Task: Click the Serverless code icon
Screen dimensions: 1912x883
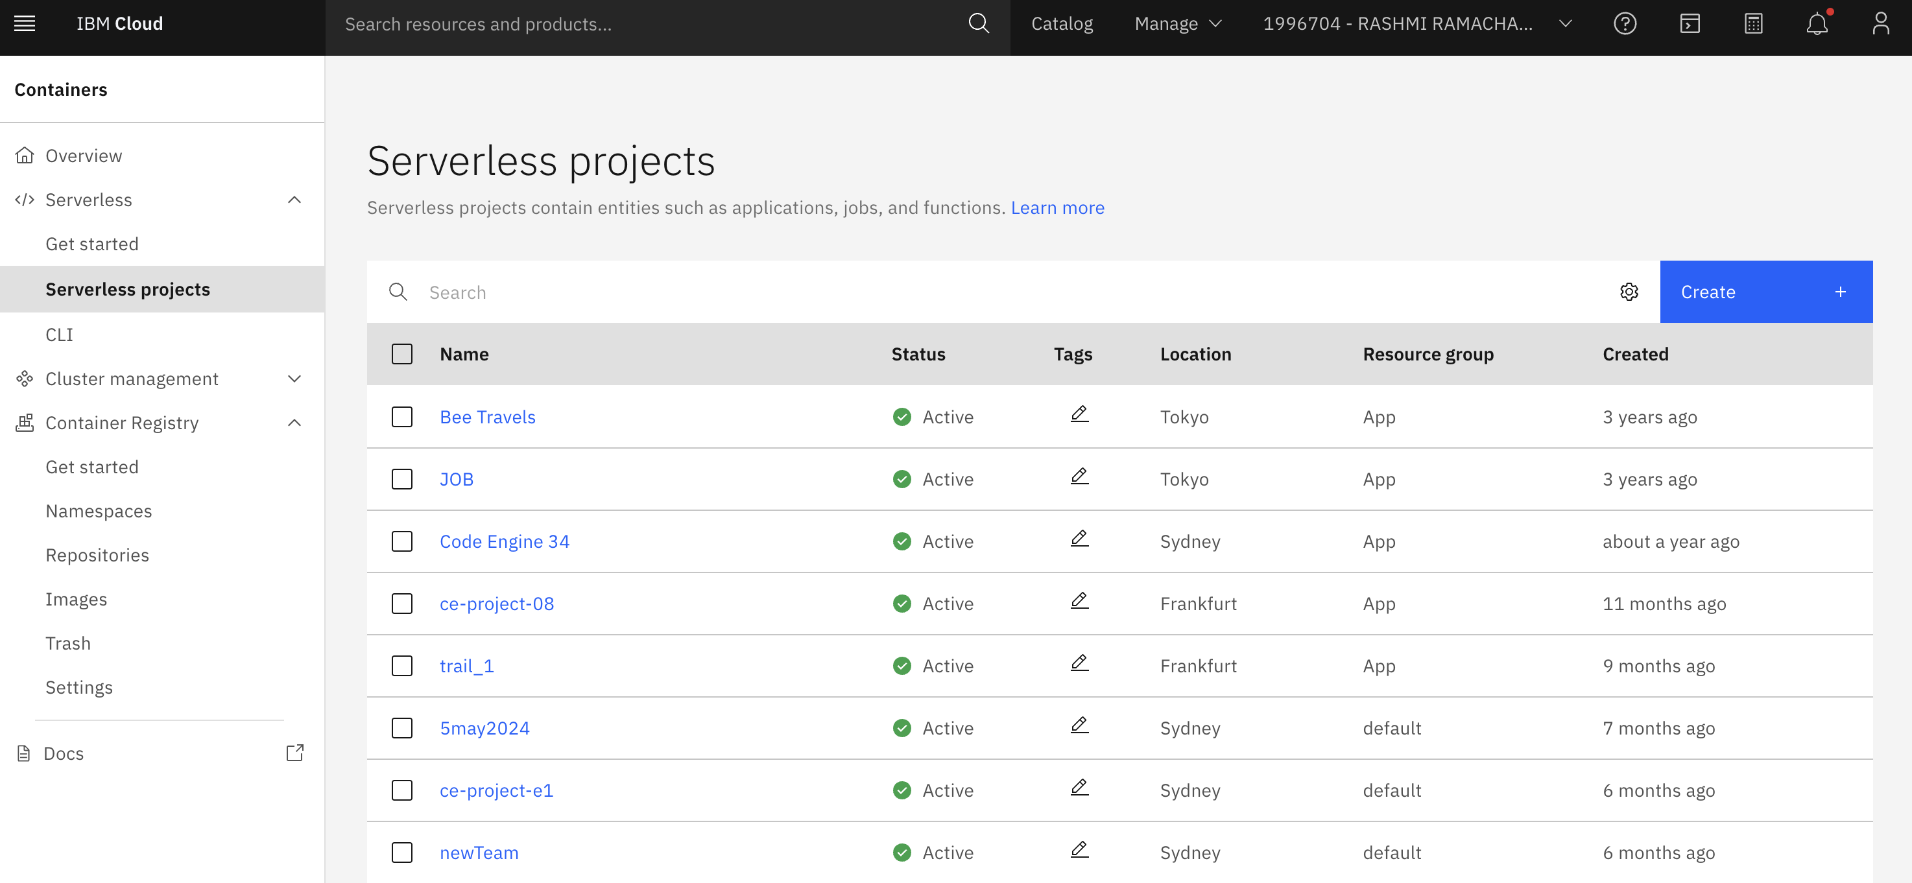Action: (25, 200)
